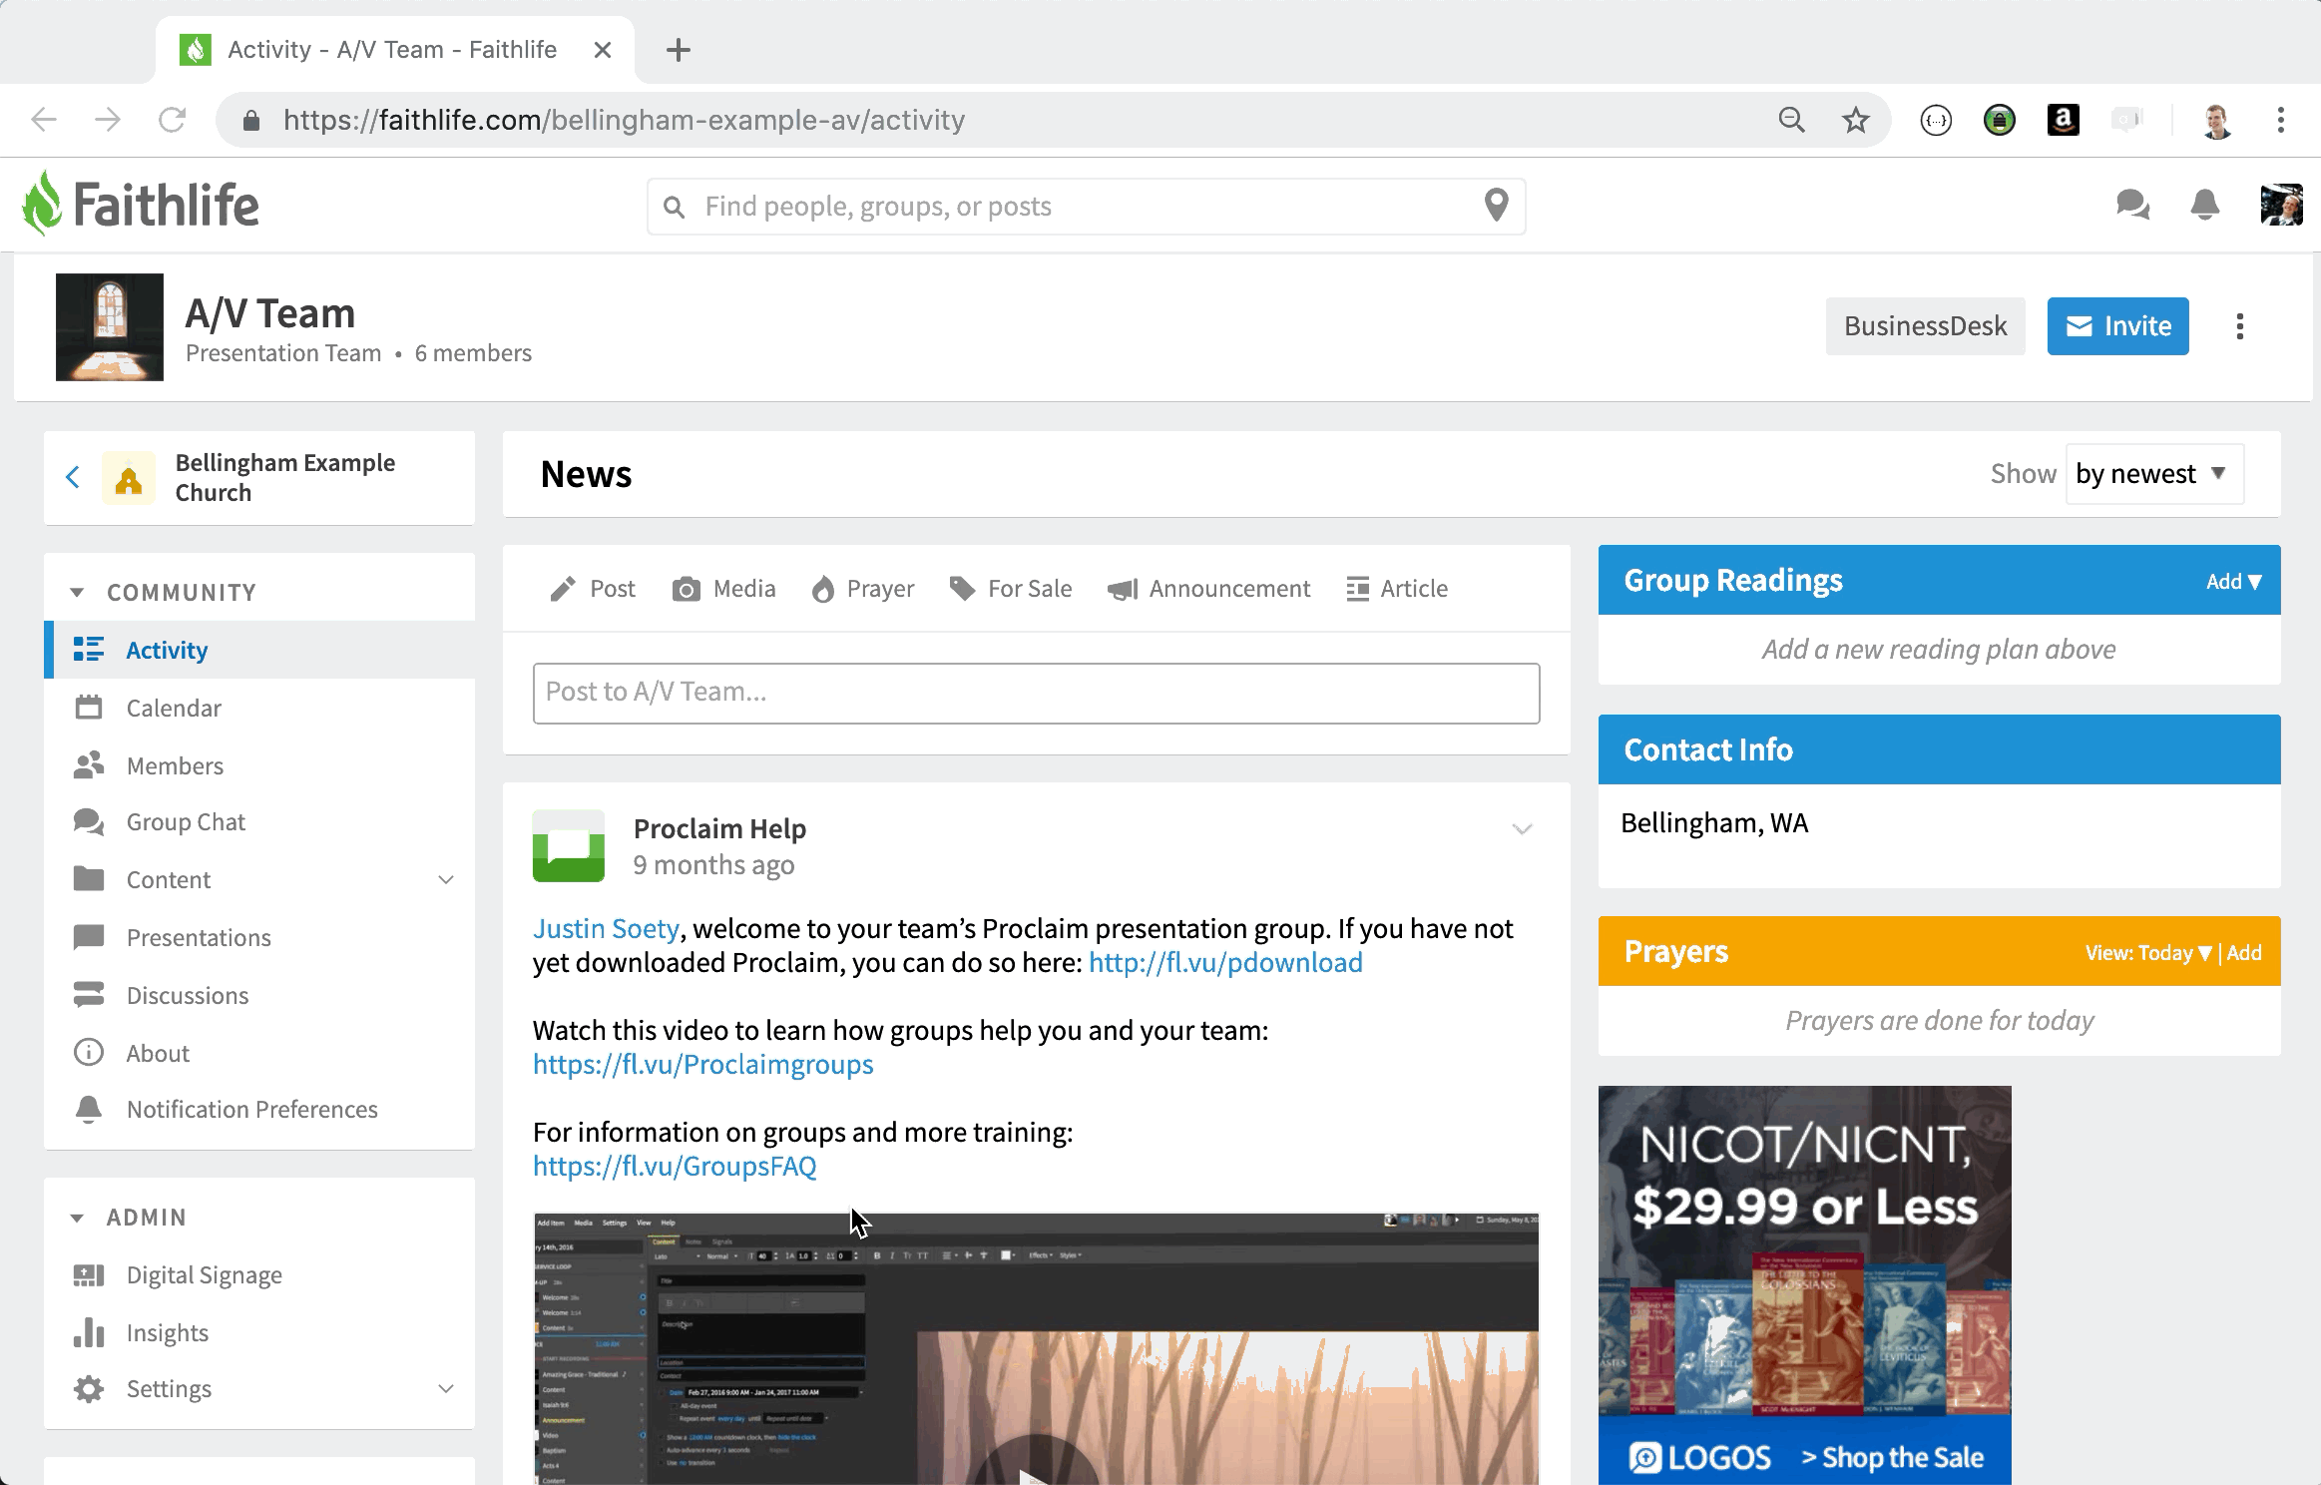
Task: Open the fl.vu/Proclaimgroups link
Action: coord(702,1064)
